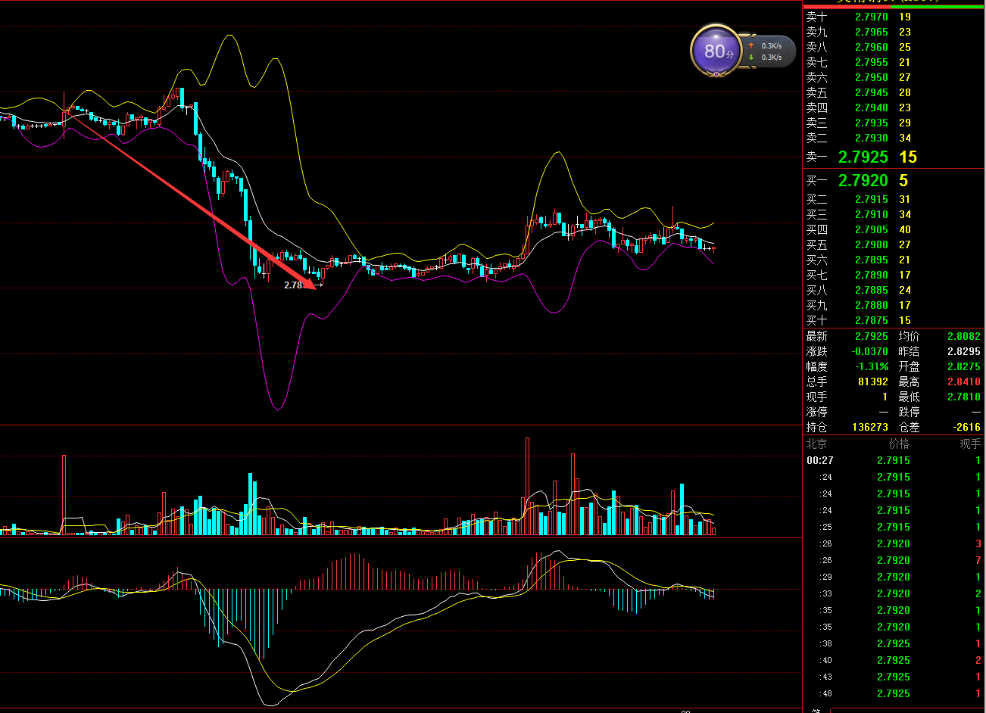Viewport: 986px width, 713px height.
Task: Pick the 卖三 ask price 2.7935
Action: click(871, 123)
